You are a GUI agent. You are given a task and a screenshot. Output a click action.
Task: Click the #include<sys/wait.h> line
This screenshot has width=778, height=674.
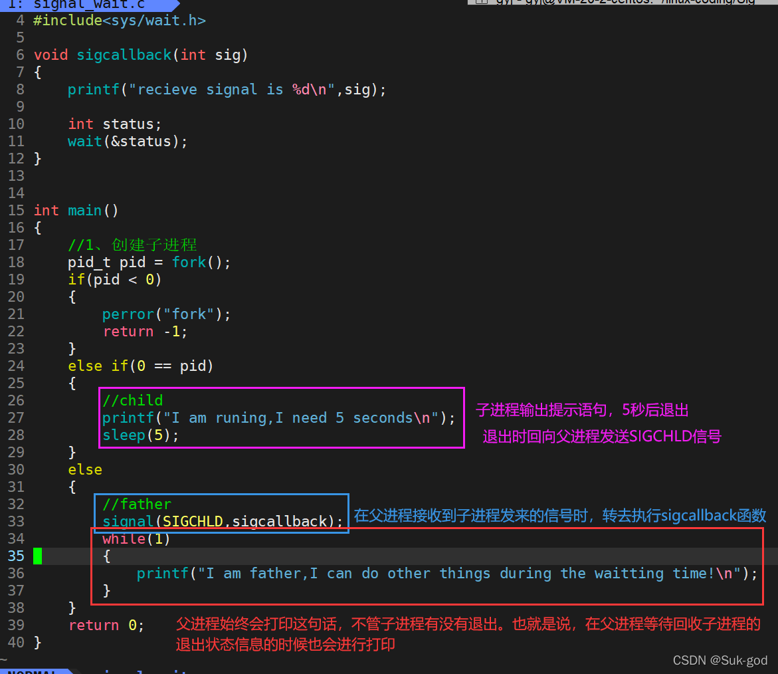119,21
